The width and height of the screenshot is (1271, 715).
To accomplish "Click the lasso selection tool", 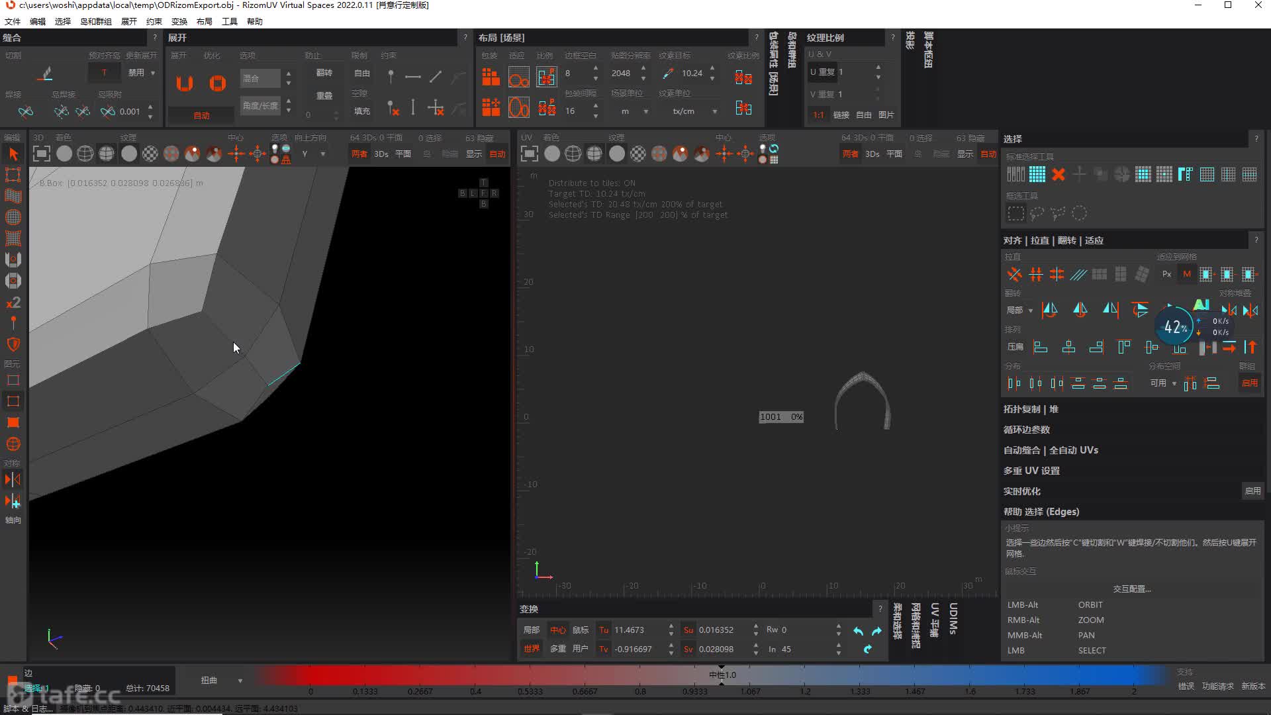I will point(1037,213).
